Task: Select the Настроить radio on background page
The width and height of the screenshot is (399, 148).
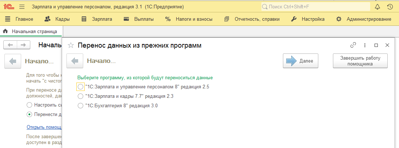Action: tap(29, 105)
